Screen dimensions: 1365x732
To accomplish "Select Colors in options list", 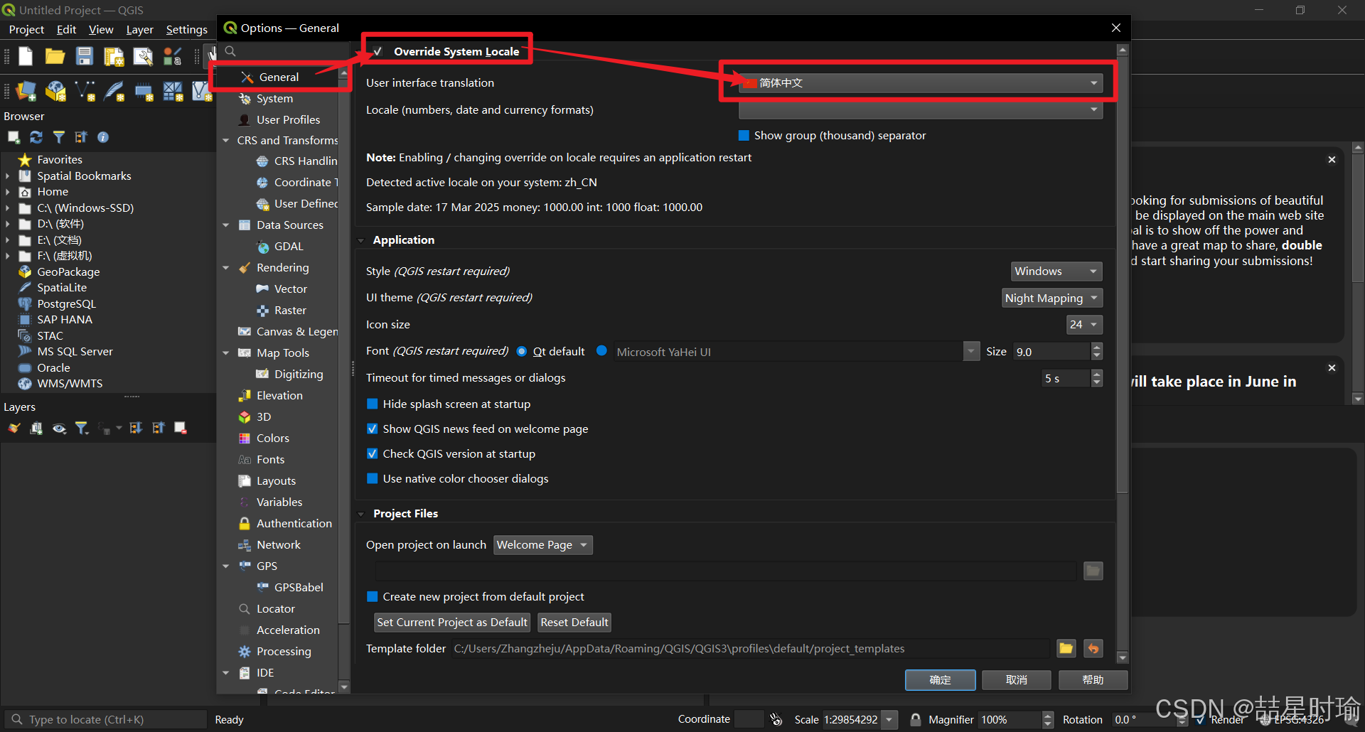I will (x=273, y=438).
